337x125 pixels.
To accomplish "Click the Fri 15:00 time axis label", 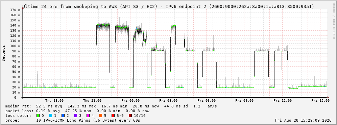I will click(x=320, y=101).
